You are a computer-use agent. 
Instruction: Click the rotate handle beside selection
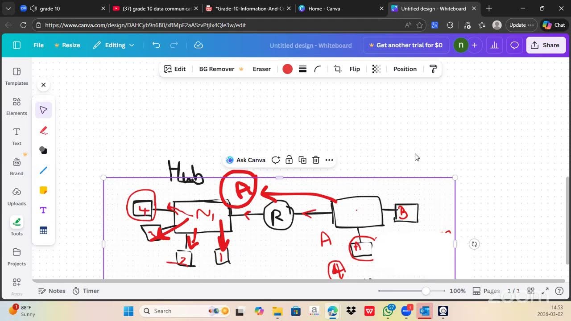pos(474,244)
